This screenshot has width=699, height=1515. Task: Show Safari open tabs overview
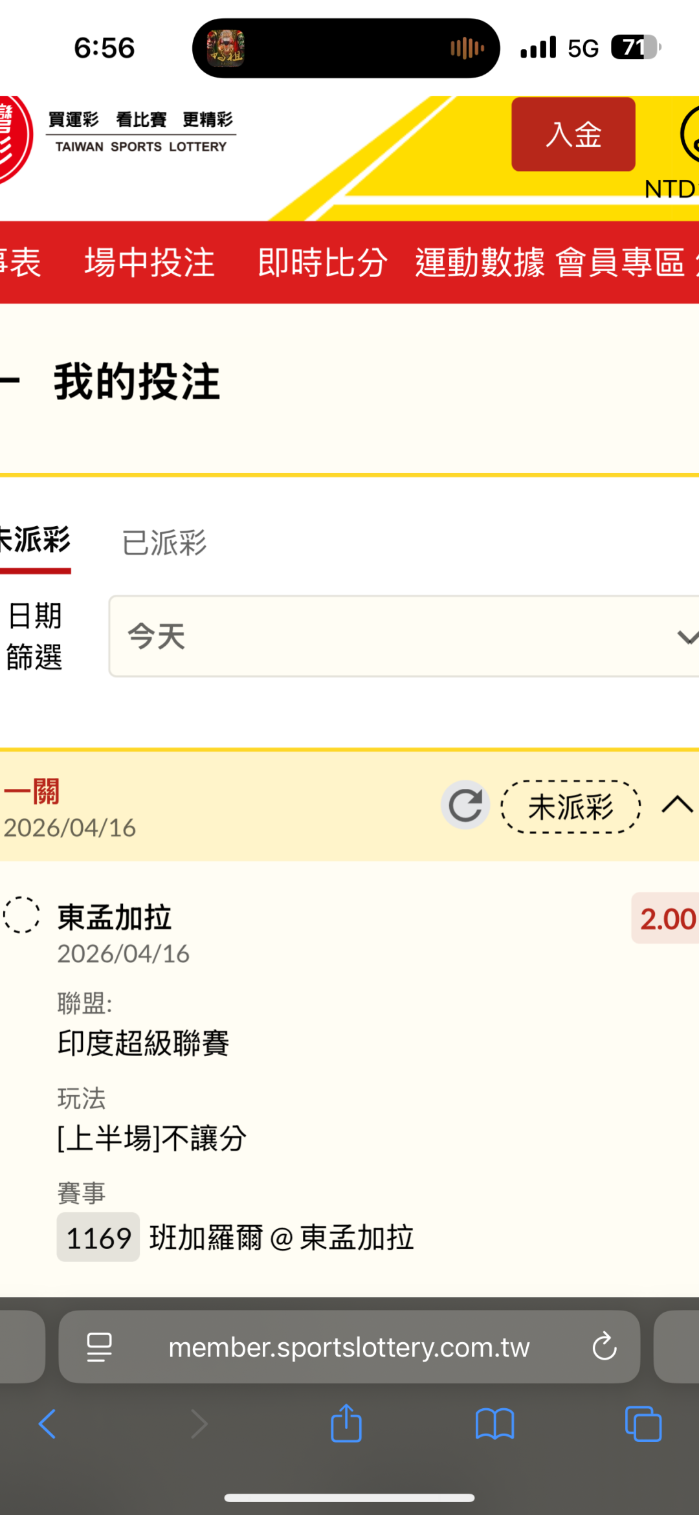click(643, 1424)
